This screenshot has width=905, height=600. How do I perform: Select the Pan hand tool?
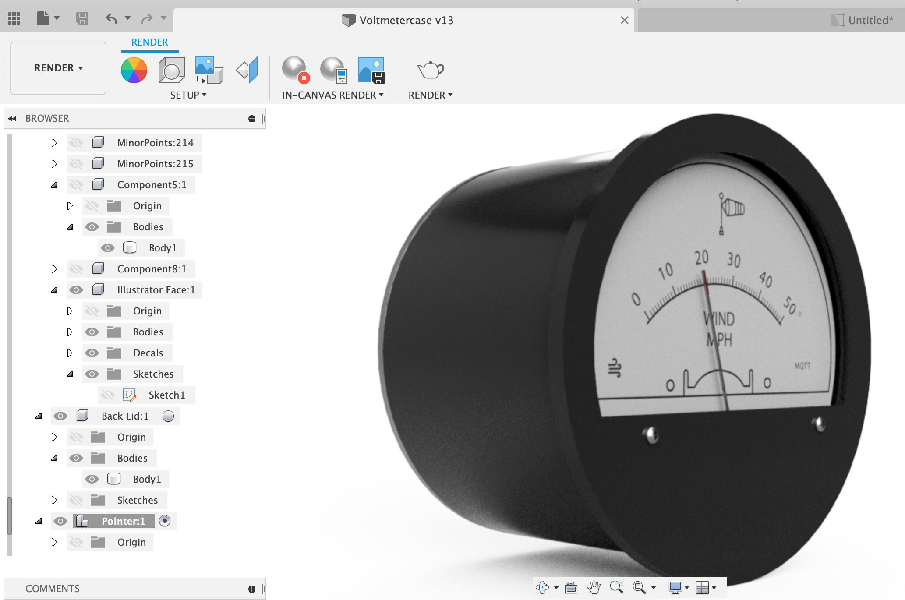click(594, 587)
